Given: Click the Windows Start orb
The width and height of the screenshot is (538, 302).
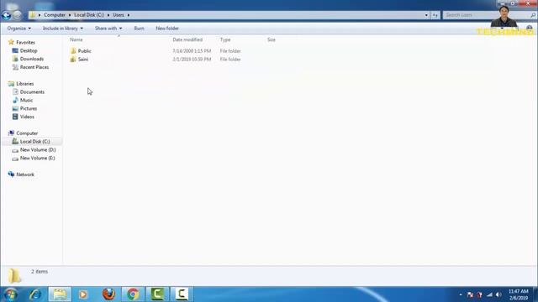Looking at the screenshot, I should (x=11, y=294).
